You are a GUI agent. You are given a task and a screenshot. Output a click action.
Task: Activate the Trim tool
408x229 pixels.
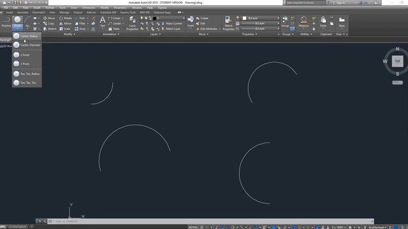pyautogui.click(x=80, y=18)
